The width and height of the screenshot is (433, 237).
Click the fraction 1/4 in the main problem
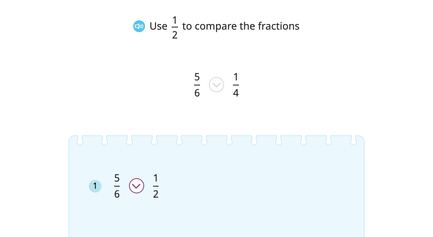pyautogui.click(x=236, y=85)
